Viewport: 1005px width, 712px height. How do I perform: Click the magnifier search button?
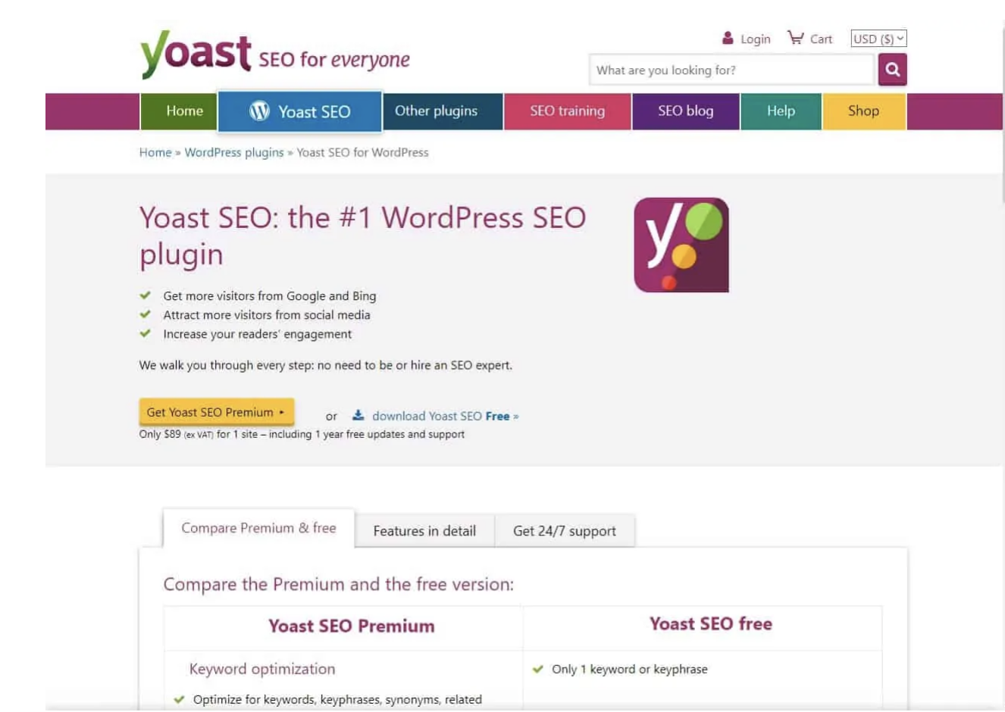pyautogui.click(x=893, y=70)
